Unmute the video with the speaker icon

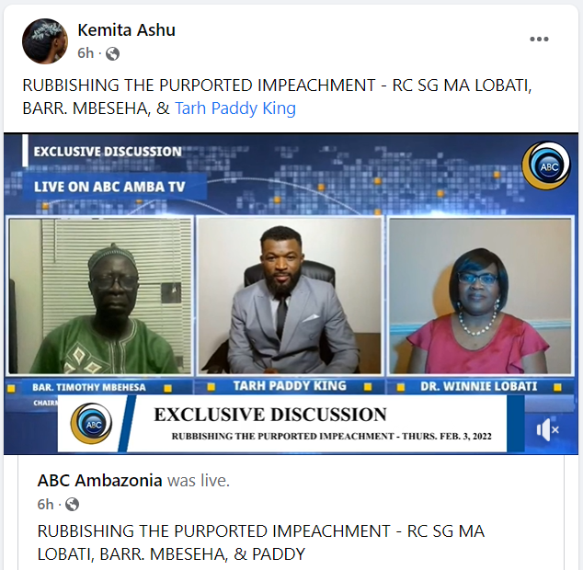click(x=547, y=430)
